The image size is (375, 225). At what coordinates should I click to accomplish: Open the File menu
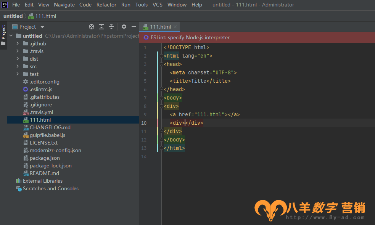click(16, 5)
